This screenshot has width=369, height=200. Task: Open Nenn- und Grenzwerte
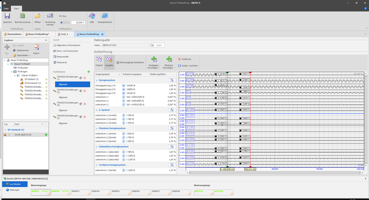tap(66, 51)
